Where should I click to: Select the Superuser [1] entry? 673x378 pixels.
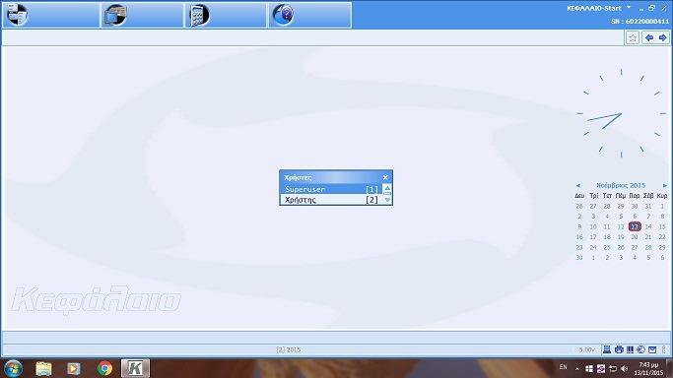coord(331,189)
